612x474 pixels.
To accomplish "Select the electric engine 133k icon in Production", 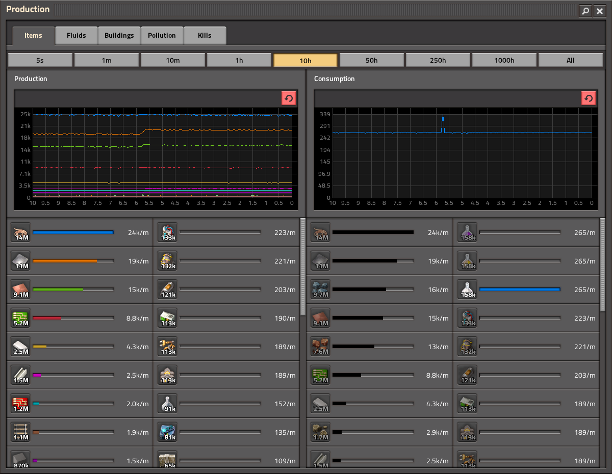I will point(168,232).
